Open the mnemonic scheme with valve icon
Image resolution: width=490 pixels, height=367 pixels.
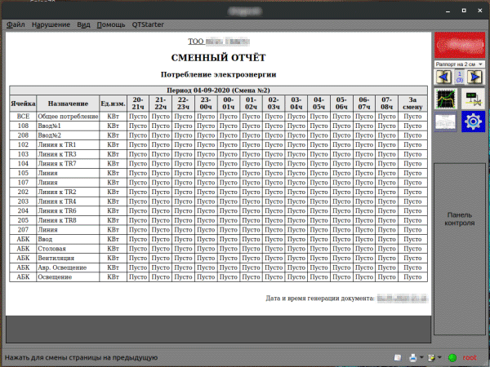coord(473,99)
